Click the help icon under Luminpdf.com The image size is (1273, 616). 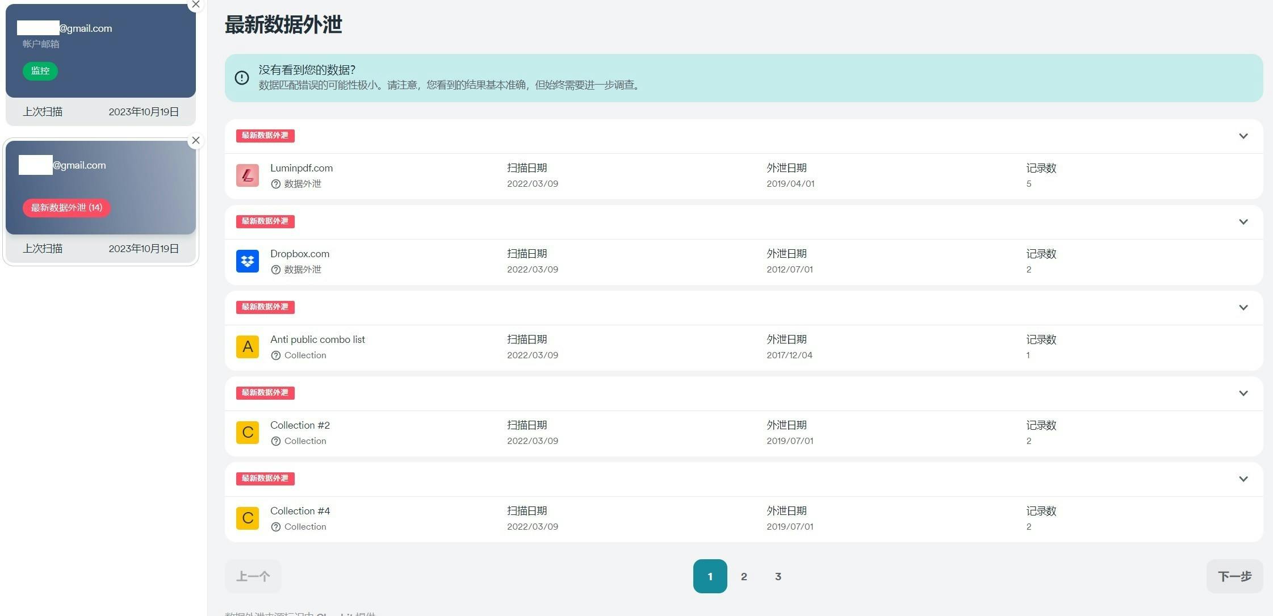click(276, 184)
